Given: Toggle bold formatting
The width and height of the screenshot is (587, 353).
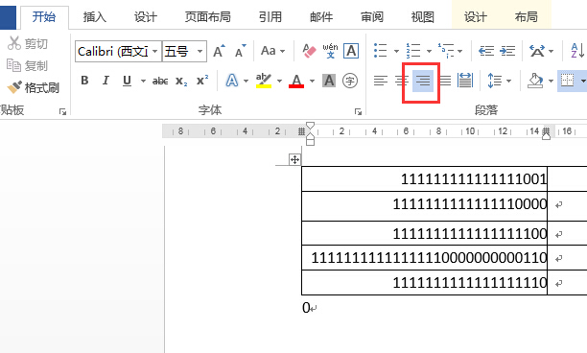Looking at the screenshot, I should click(84, 81).
